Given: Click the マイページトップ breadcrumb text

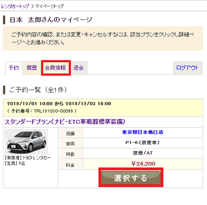Looking at the screenshot, I should click(x=49, y=6).
